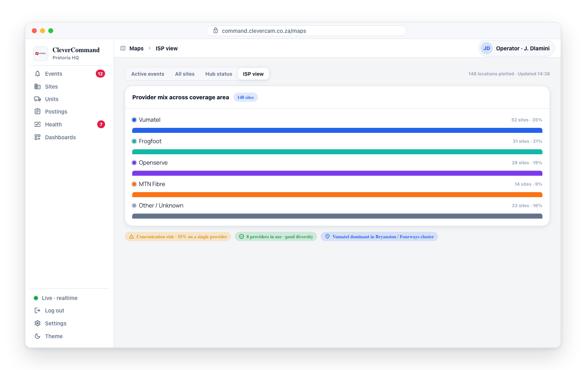586x370 pixels.
Task: Click the green check icon on providers chip
Action: [x=242, y=236]
